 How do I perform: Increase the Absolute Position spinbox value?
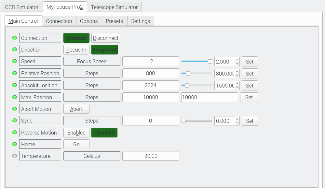point(237,84)
